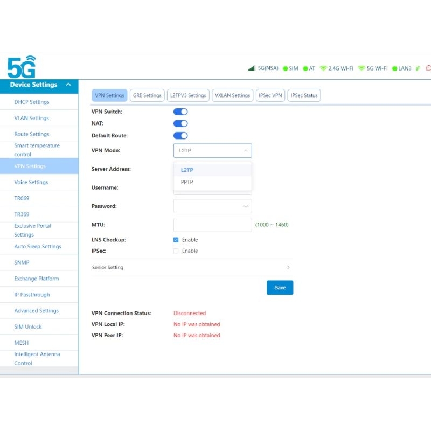Uncheck the LNS Checkup Enable checkbox

point(176,240)
